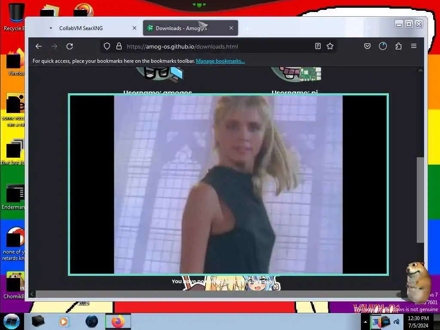Click the Username: amogos text
Image resolution: width=440 pixels, height=330 pixels.
(158, 92)
